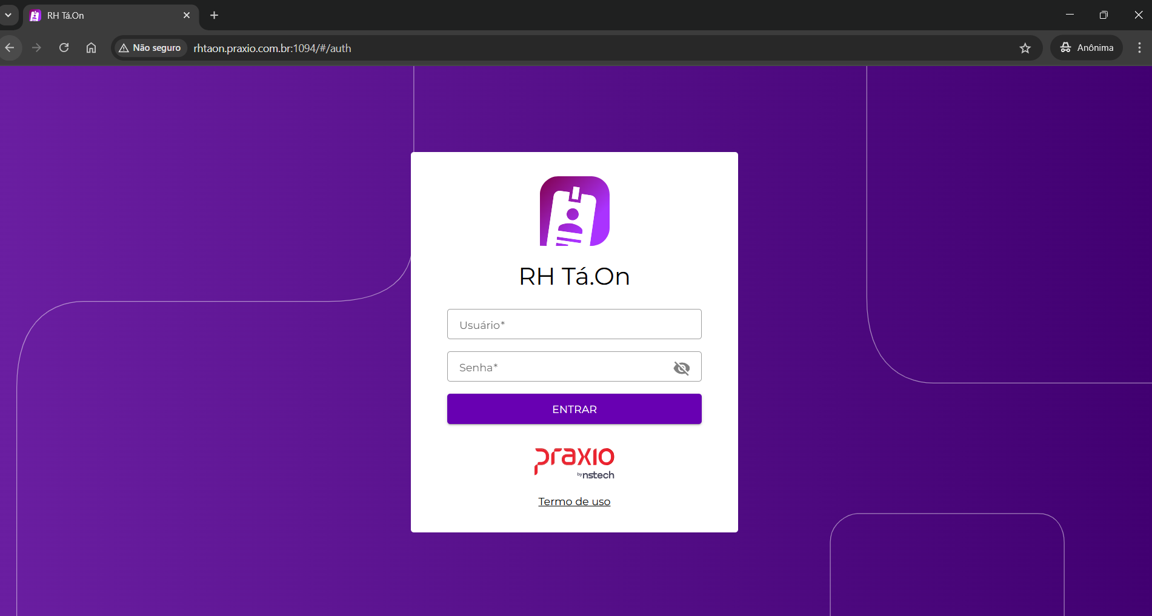Screen dimensions: 1152x616
Task: Minimize the browser window
Action: point(1070,15)
